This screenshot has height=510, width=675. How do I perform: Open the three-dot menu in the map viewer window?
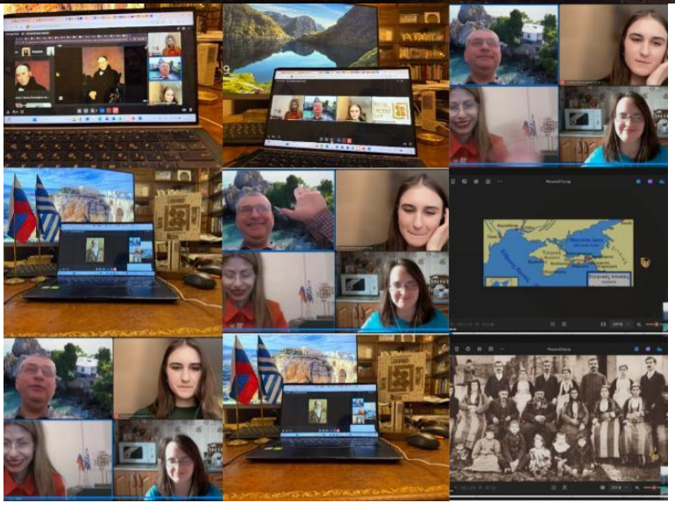tap(500, 181)
